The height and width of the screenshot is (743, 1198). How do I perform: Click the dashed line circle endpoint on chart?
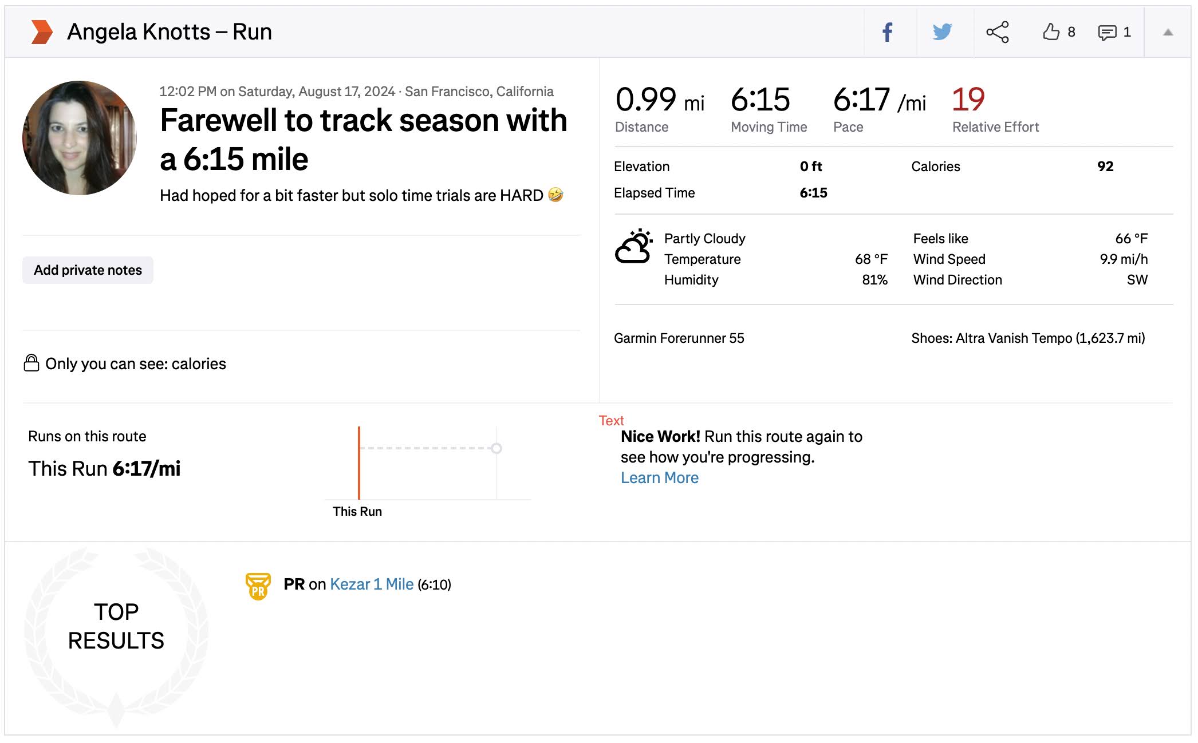(x=496, y=448)
